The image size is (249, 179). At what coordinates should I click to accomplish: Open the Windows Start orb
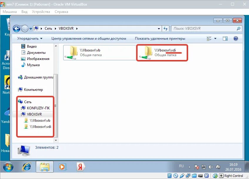click(x=8, y=167)
